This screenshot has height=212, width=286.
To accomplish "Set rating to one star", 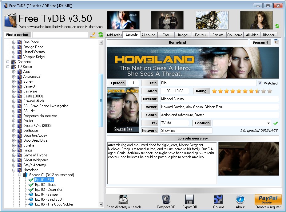I will 214,91.
